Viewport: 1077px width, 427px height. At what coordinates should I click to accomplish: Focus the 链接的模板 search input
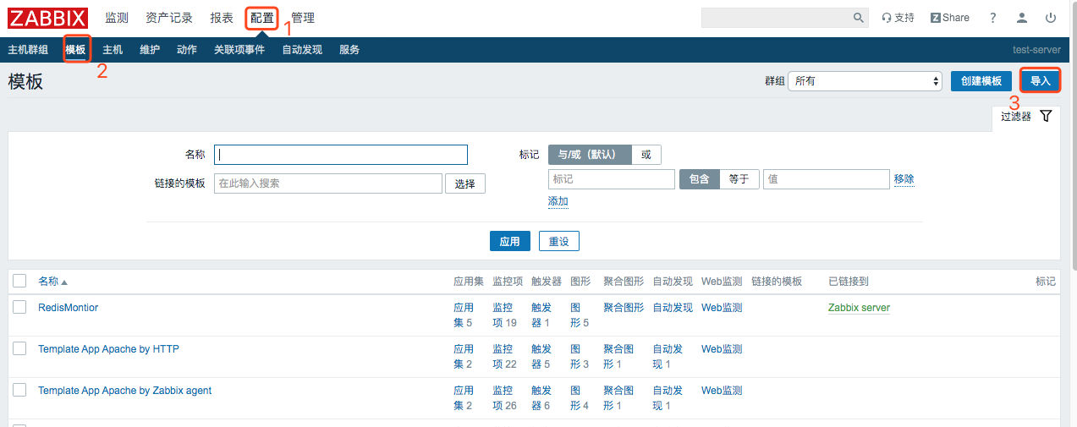(328, 183)
